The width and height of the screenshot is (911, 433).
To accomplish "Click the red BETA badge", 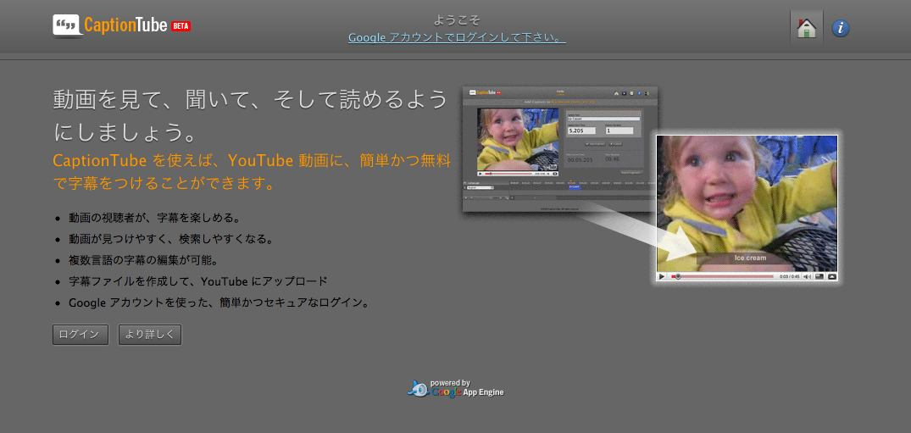I will click(181, 26).
